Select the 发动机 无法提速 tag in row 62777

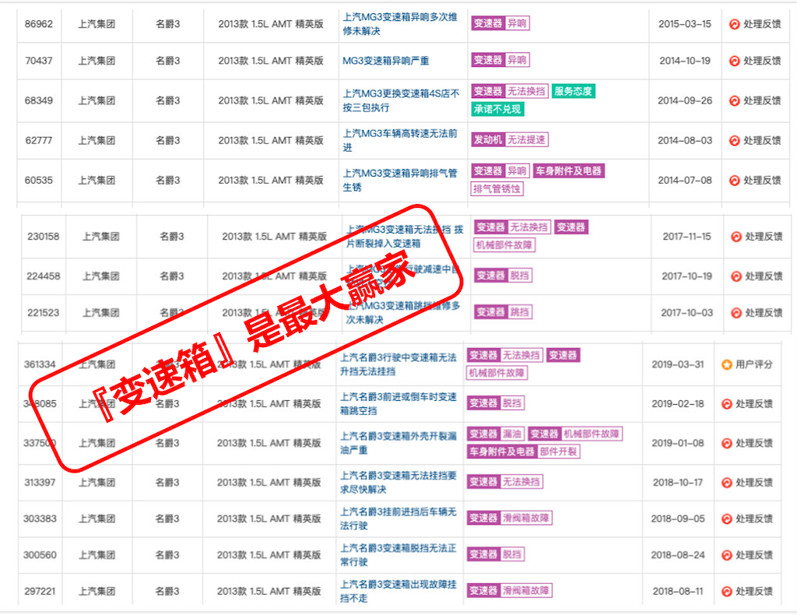[510, 140]
